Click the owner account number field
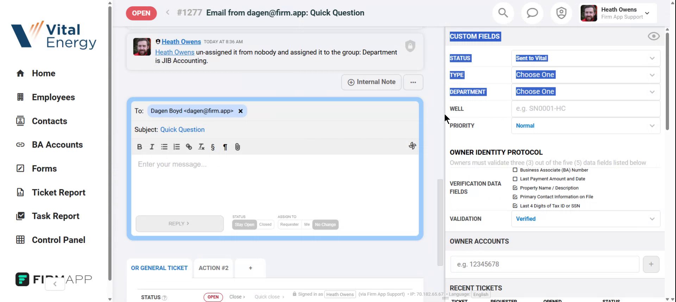This screenshot has height=302, width=676. click(545, 264)
